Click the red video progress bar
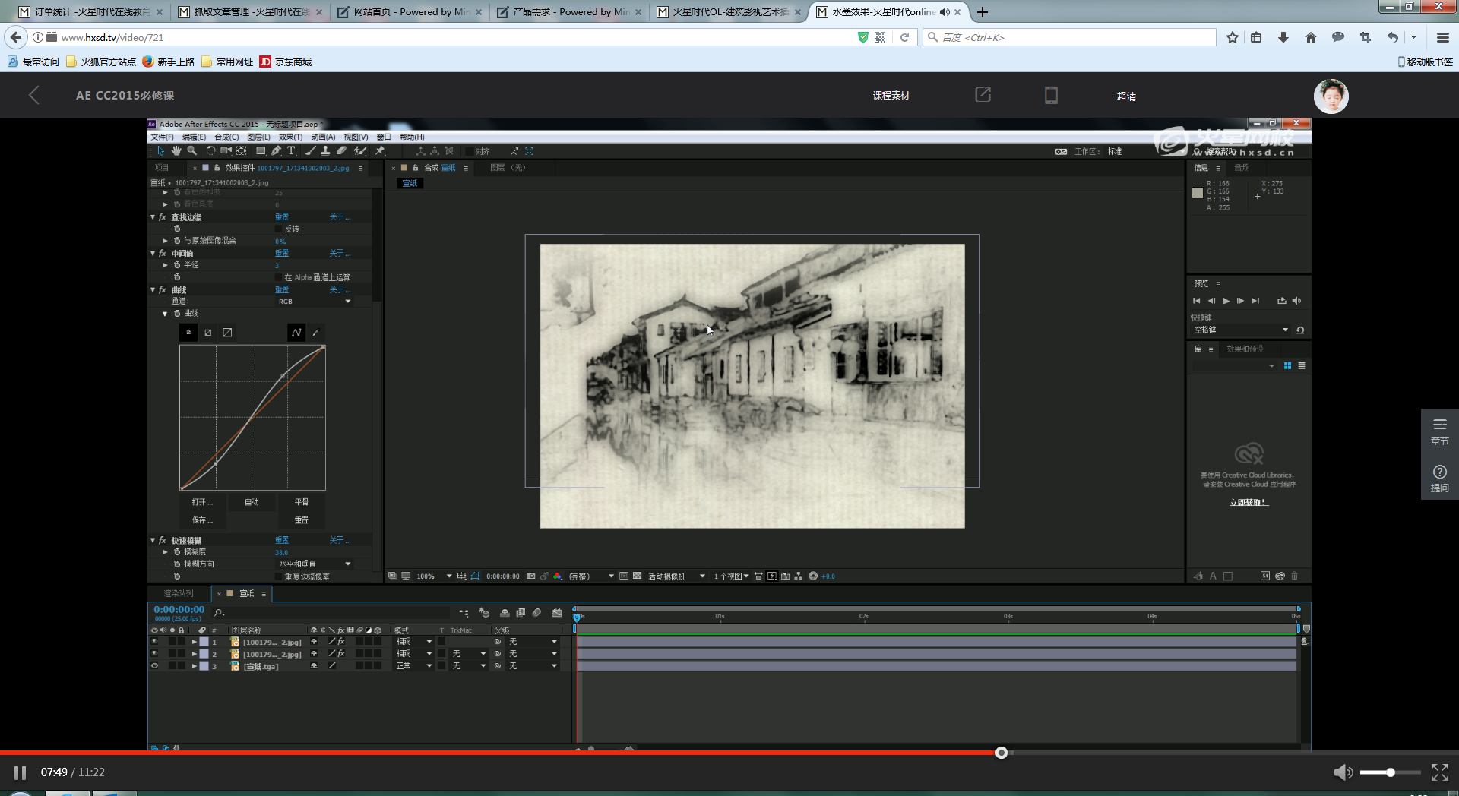 [x=502, y=753]
